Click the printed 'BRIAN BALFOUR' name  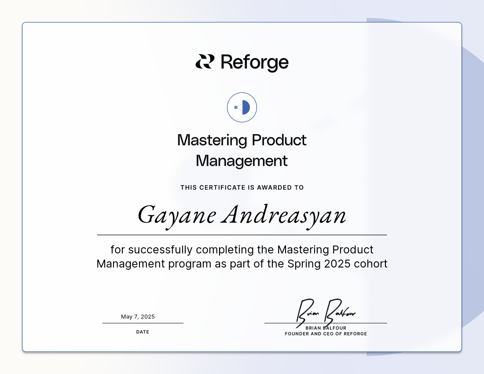[326, 328]
